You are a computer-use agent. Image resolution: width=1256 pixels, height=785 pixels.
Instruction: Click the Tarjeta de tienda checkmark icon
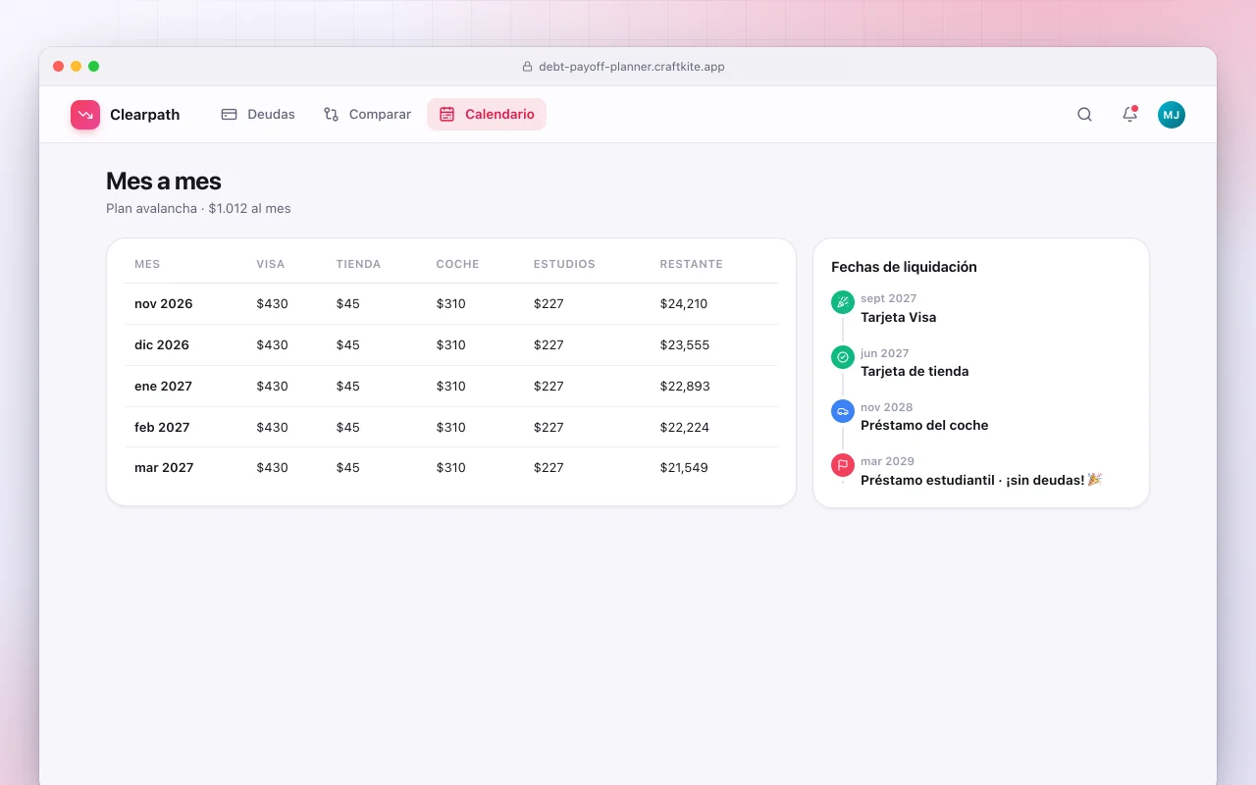click(x=843, y=356)
